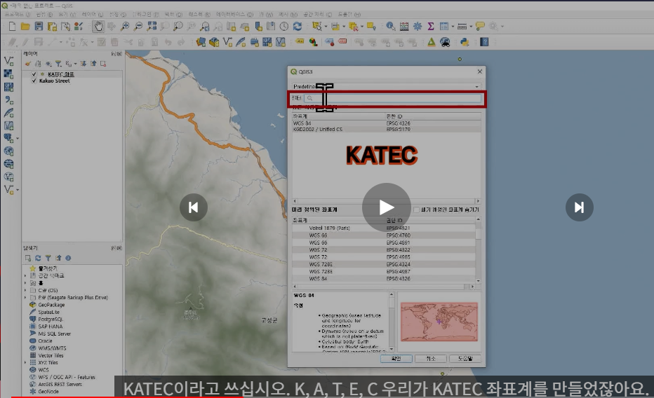Viewport: 654px width, 398px height.
Task: Add raster layer from left sidebar
Action: click(x=8, y=74)
